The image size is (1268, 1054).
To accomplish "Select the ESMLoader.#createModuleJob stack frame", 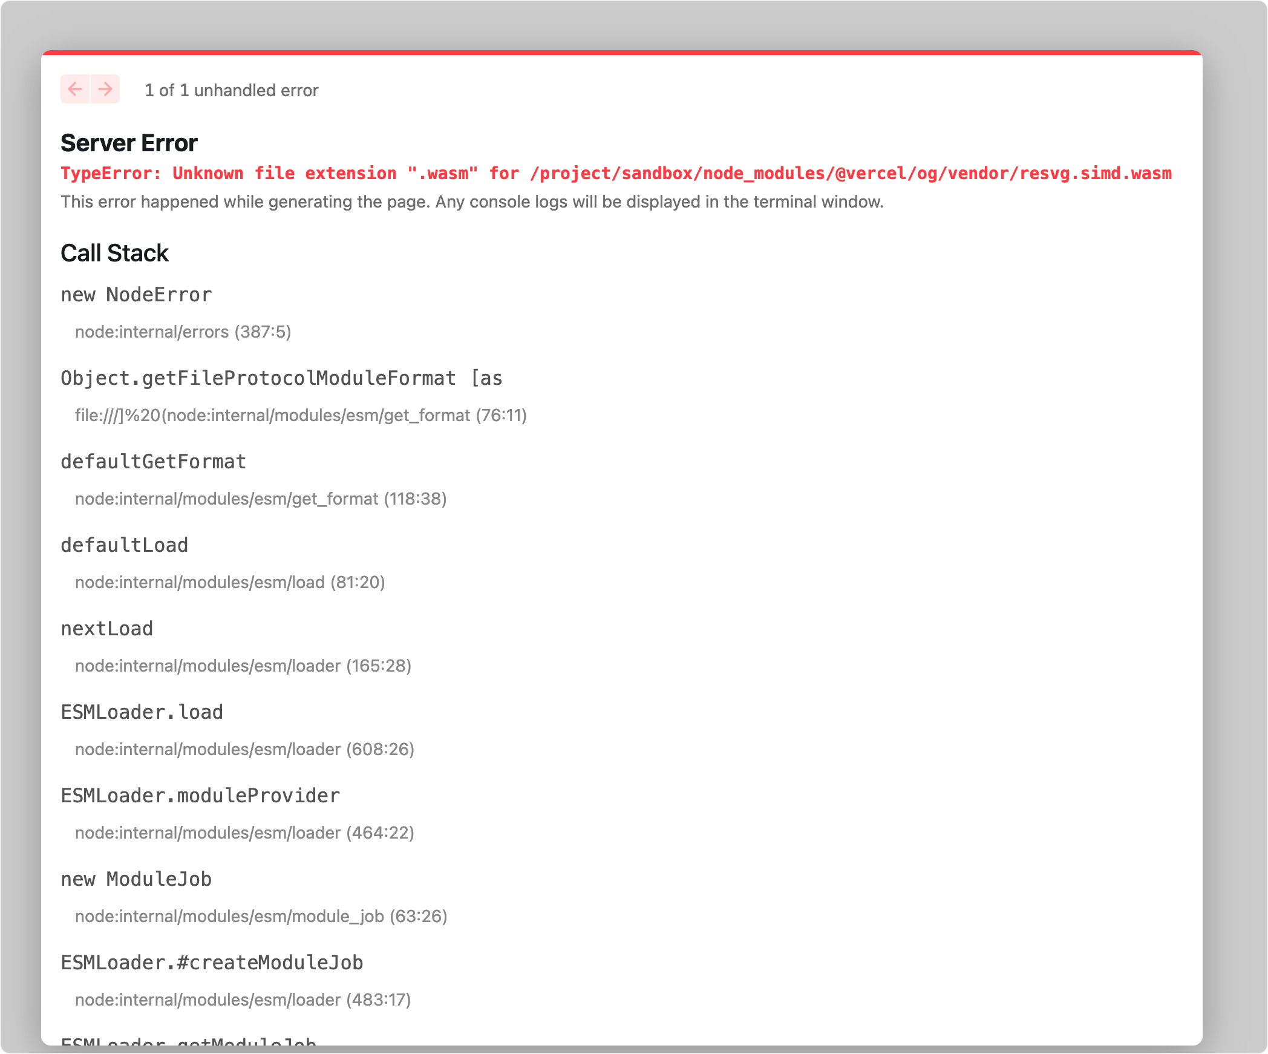I will (x=212, y=963).
